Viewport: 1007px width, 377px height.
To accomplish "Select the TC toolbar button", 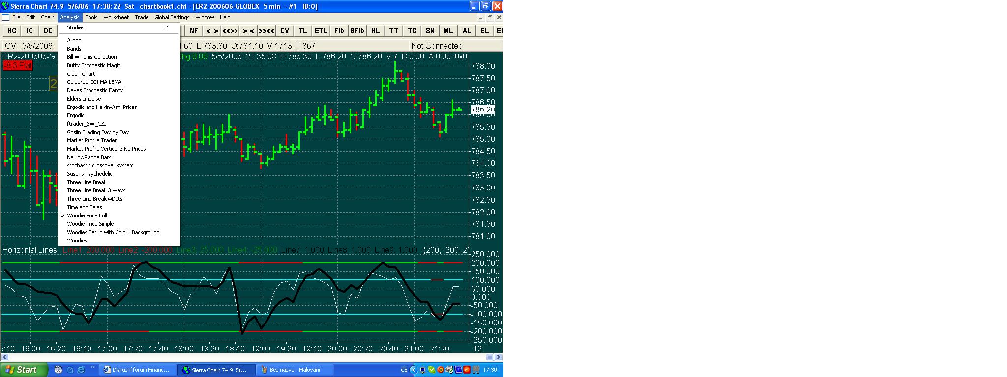I will (412, 30).
